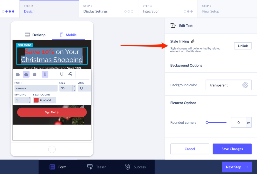Select center text alignment icon
The width and height of the screenshot is (257, 174).
pos(26,74)
